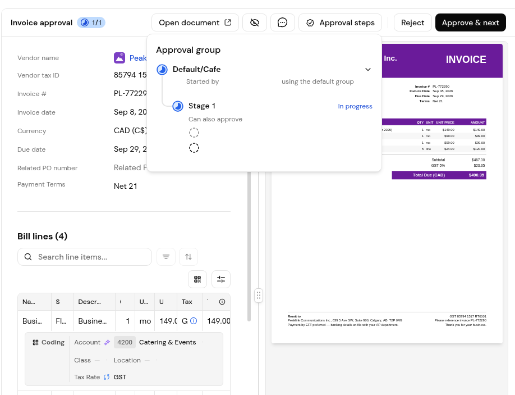Screen dimensions: 515x395
Task: Click the info icon in table header
Action: point(222,302)
